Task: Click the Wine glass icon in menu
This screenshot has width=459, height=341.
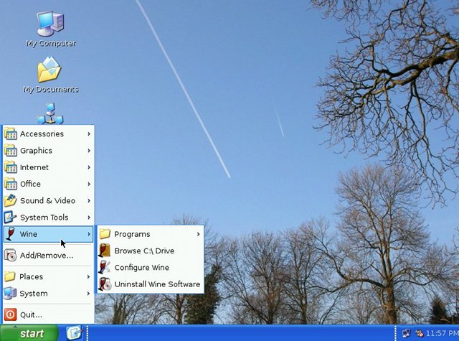Action: [11, 234]
